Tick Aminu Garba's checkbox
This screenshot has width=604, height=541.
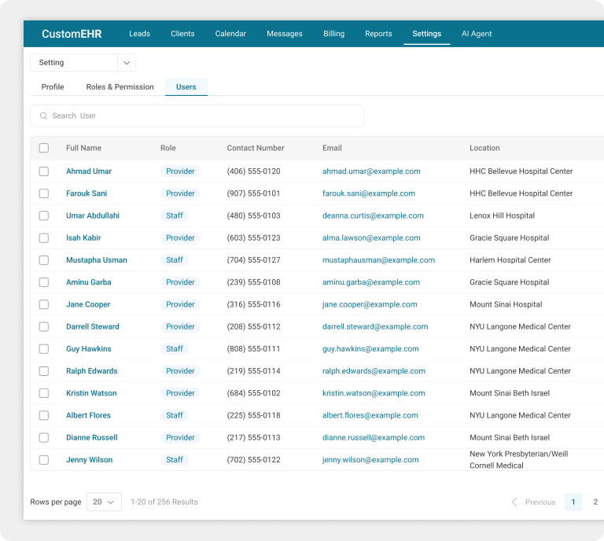pyautogui.click(x=44, y=282)
